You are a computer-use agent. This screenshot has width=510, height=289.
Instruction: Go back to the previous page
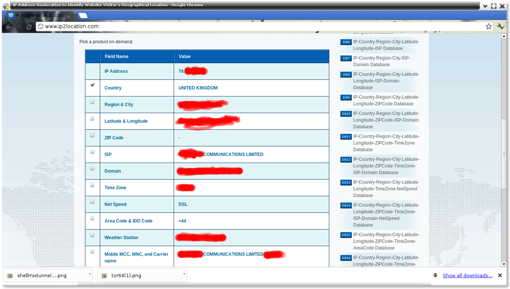[x=8, y=27]
